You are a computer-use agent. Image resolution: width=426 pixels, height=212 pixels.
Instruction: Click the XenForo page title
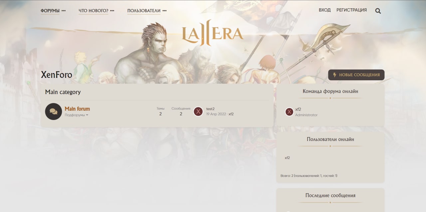57,75
